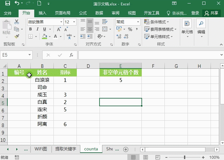Set top vertical alignment

pos(83,22)
